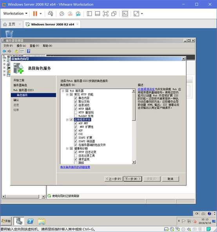Launch PowerShell from the taskbar
Viewport: 217px width, 232px height.
(x=30, y=221)
